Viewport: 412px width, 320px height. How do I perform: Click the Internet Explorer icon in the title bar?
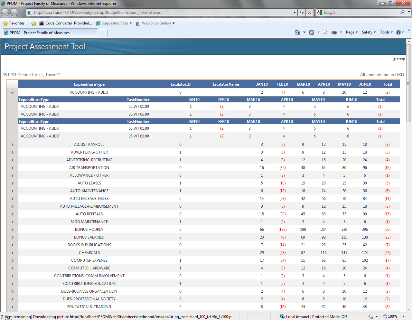pyautogui.click(x=3, y=4)
